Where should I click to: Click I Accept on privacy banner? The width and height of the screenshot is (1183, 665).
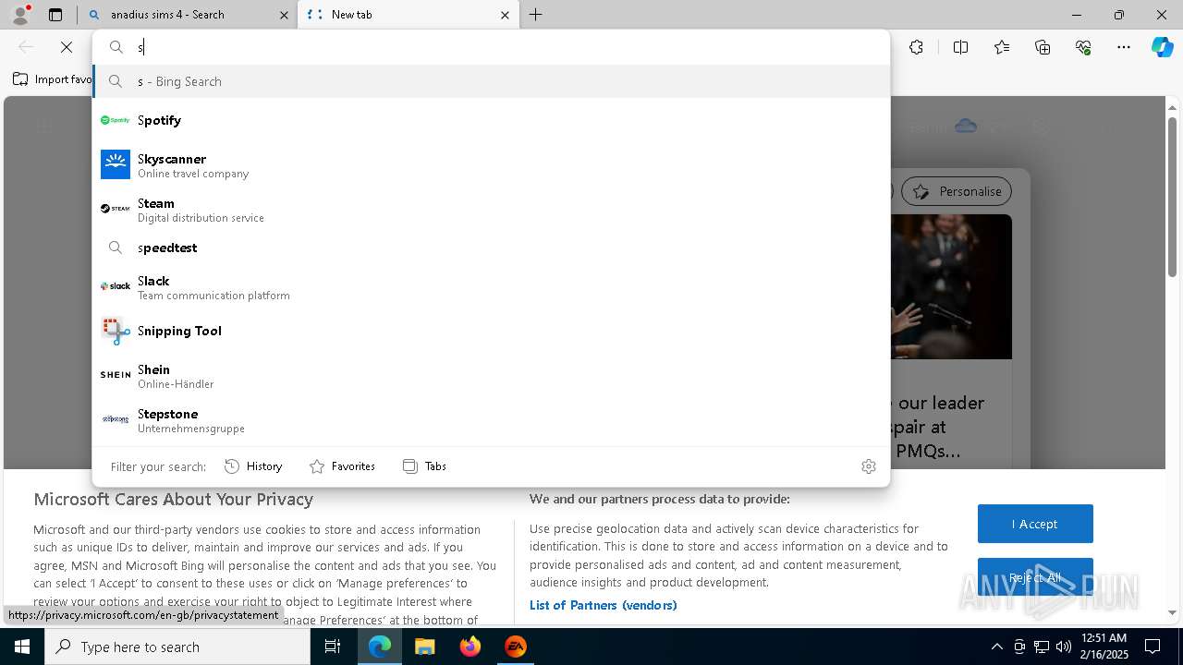pos(1035,524)
